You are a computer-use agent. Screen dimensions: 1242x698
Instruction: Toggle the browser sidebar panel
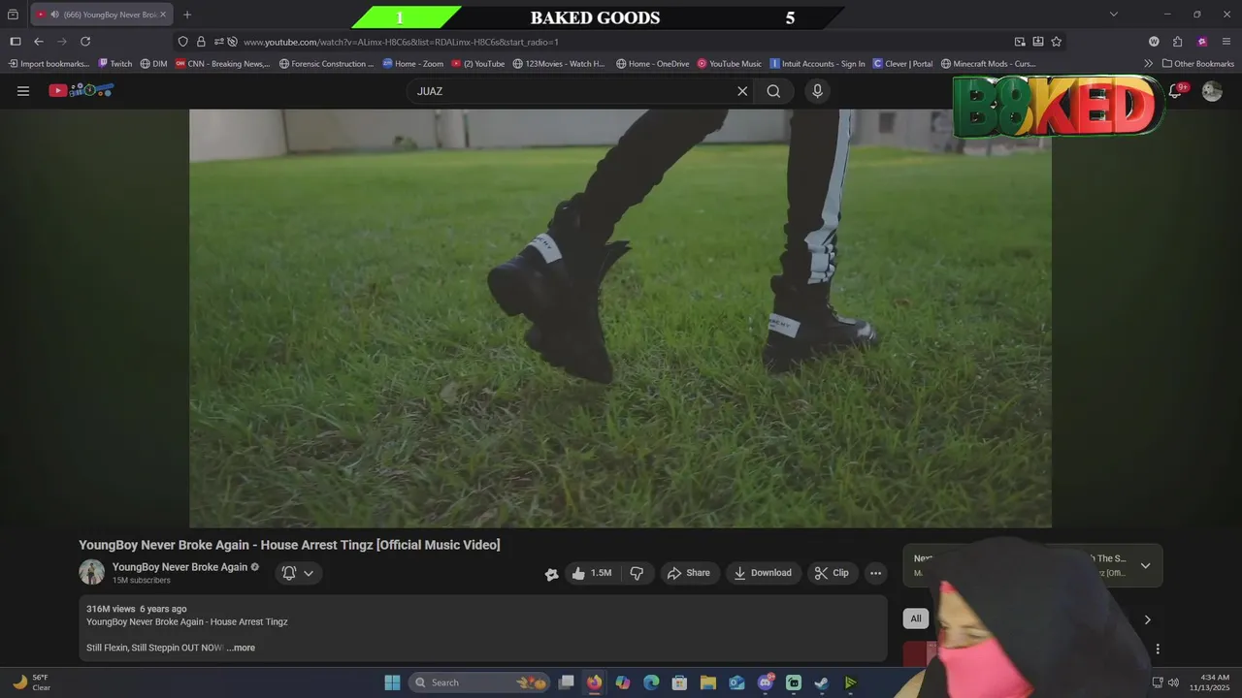[16, 42]
